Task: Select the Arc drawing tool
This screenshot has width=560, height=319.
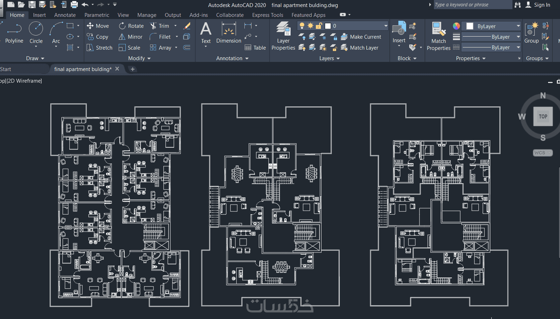Action: pos(56,33)
